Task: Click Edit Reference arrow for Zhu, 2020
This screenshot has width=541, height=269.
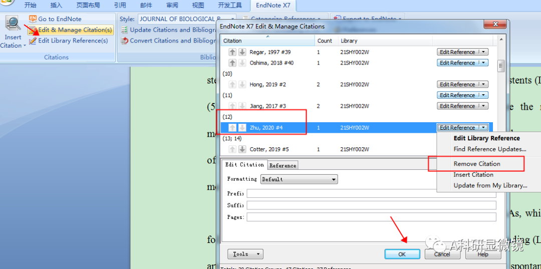Action: click(x=483, y=128)
